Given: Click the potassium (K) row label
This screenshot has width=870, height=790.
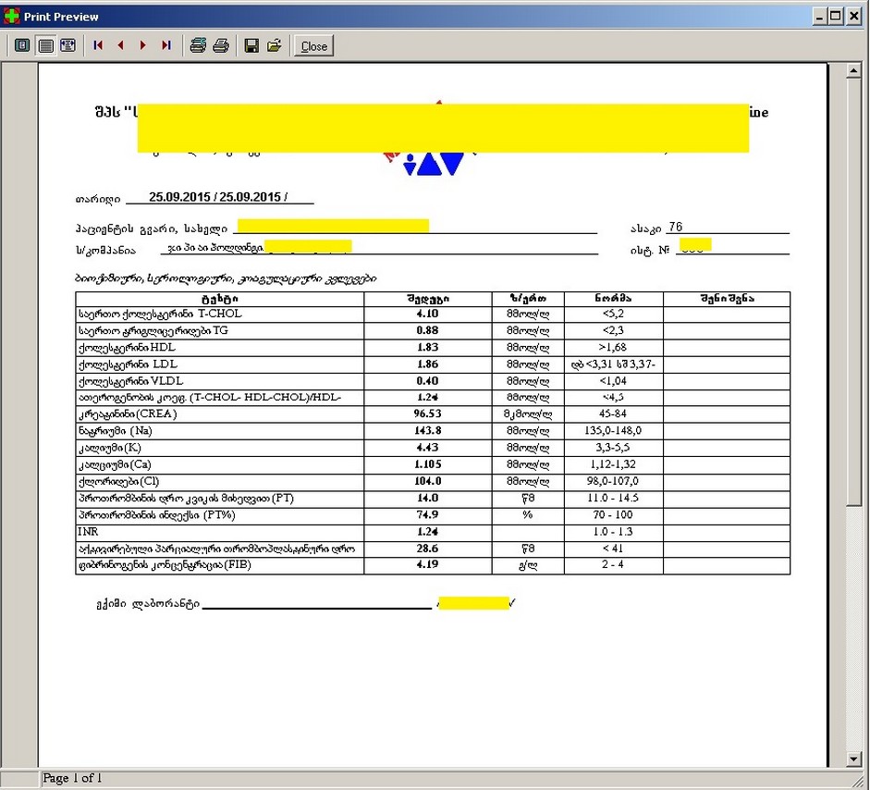Looking at the screenshot, I should pos(109,448).
